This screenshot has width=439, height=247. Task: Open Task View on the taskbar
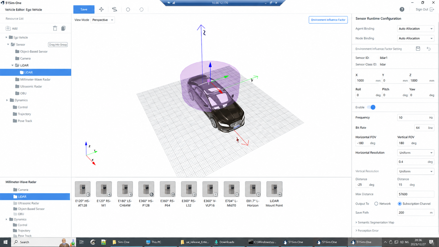pyautogui.click(x=81, y=242)
